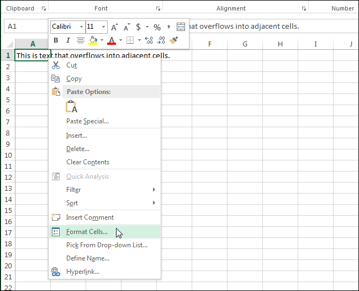The height and width of the screenshot is (291, 359).
Task: Click the Decrease Decimal icon
Action: [161, 40]
